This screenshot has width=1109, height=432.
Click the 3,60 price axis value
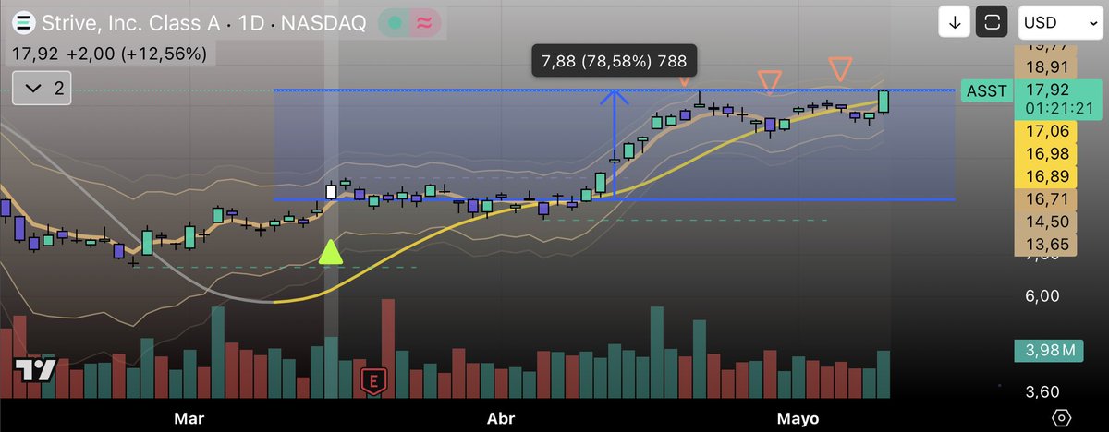tap(1042, 390)
